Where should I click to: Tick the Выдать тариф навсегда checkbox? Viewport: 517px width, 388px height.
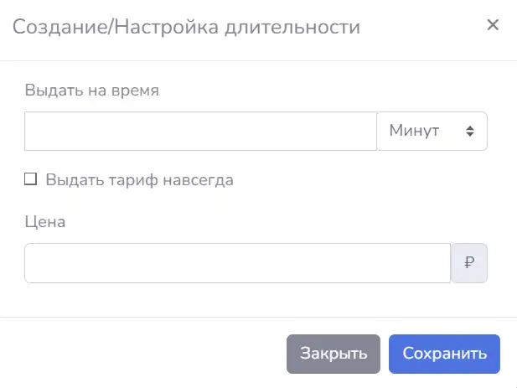[31, 179]
